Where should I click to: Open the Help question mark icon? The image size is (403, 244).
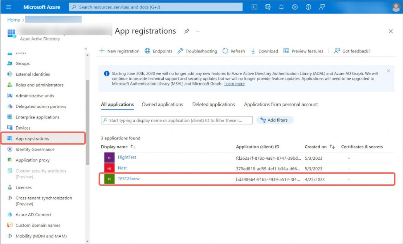point(308,7)
